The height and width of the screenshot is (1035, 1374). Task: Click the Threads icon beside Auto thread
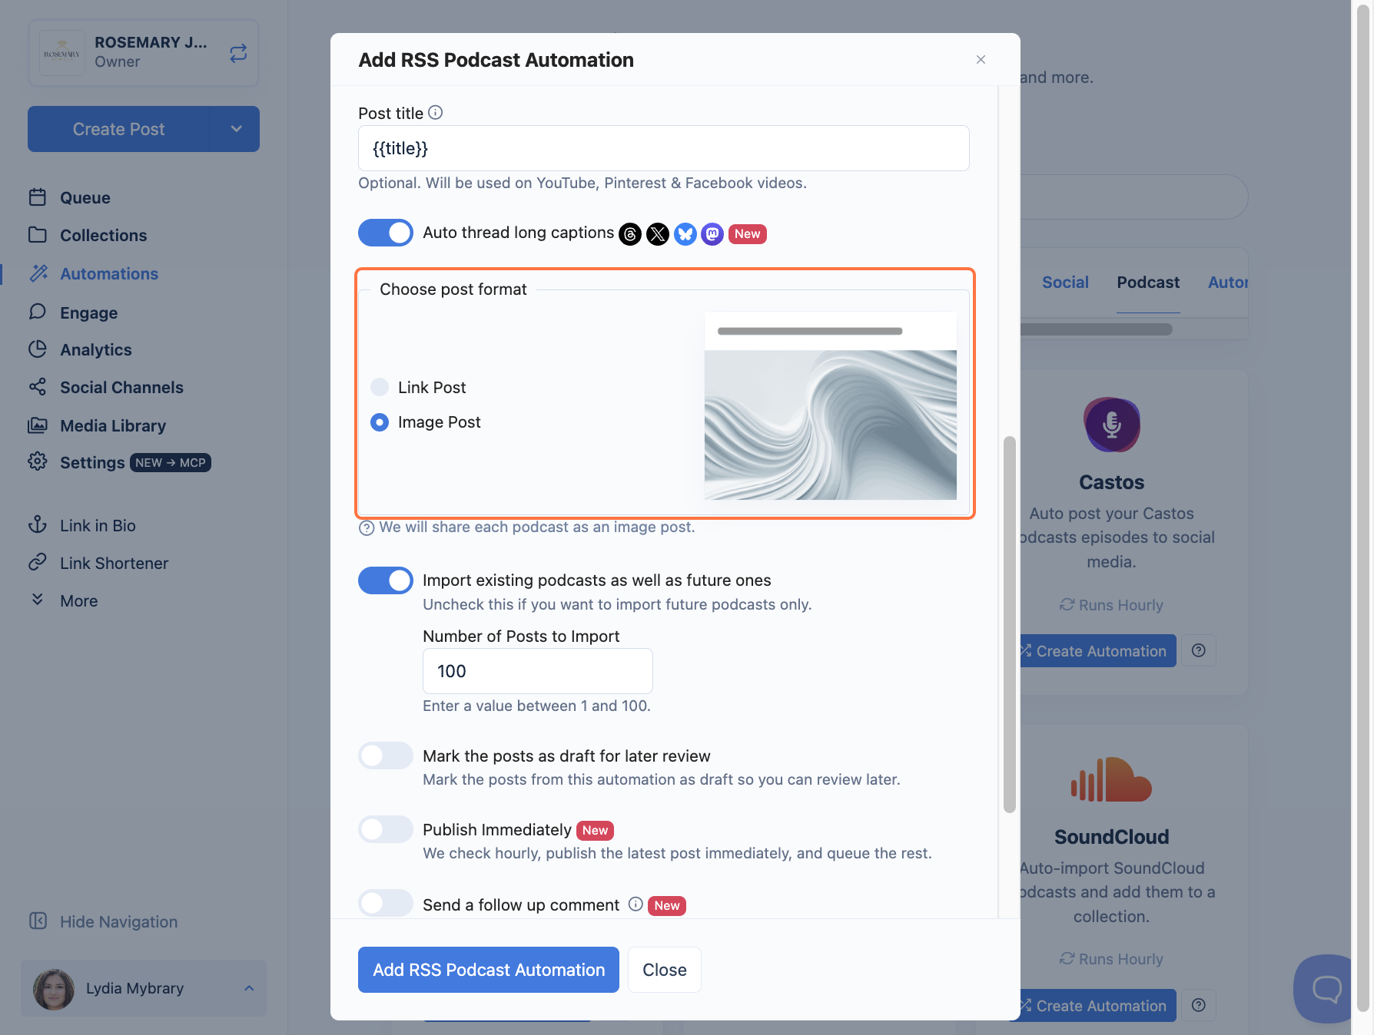tap(630, 233)
